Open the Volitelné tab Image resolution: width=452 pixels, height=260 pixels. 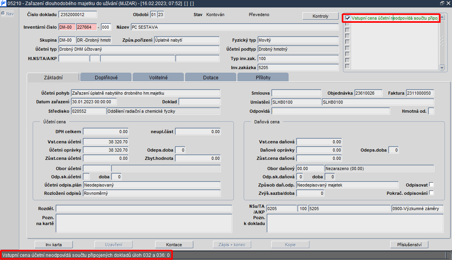coord(158,77)
